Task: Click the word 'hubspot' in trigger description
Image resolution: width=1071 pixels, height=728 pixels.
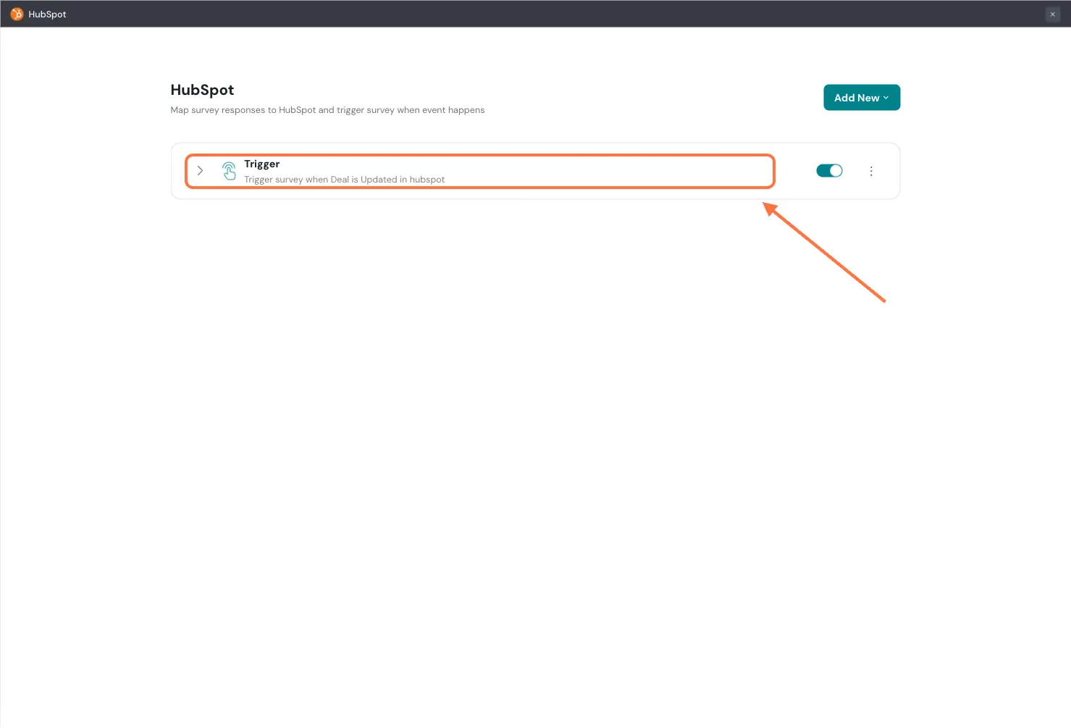Action: pyautogui.click(x=427, y=180)
